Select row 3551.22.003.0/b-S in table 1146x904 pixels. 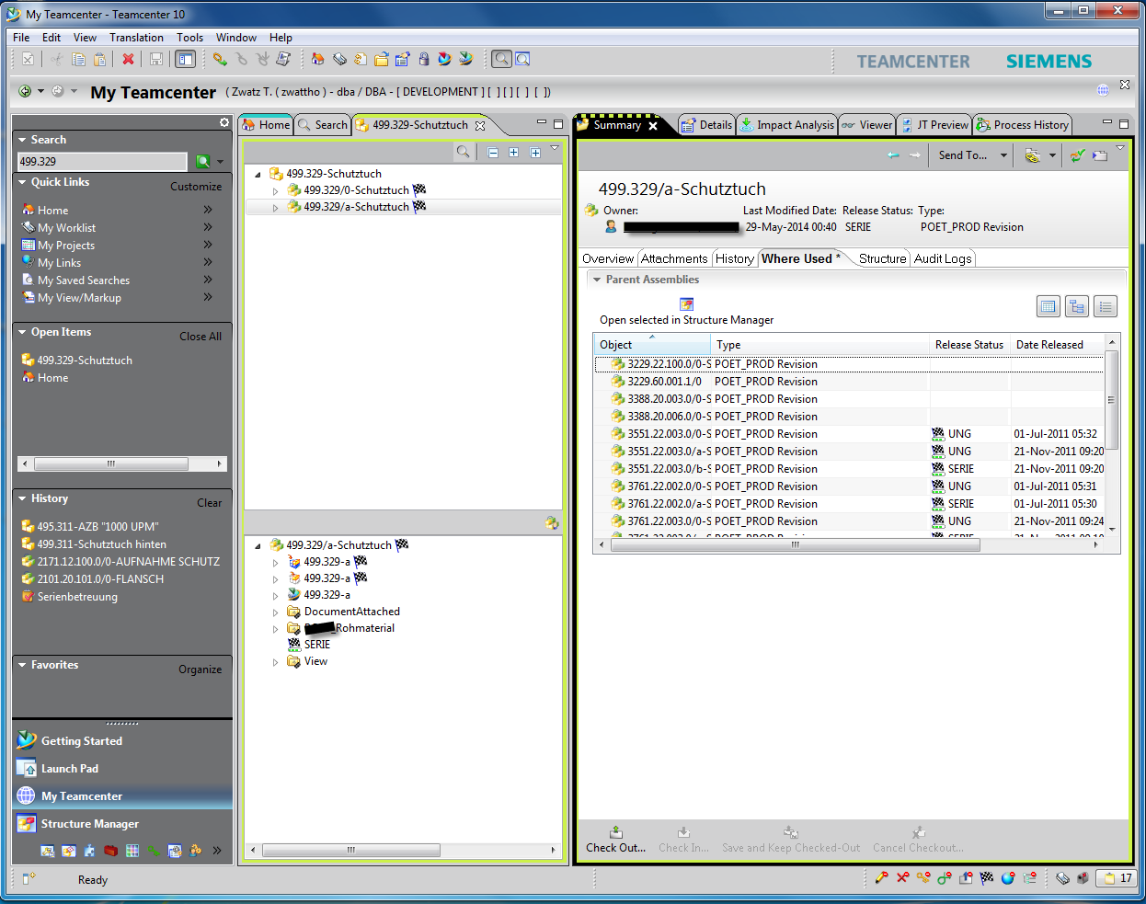[848, 469]
